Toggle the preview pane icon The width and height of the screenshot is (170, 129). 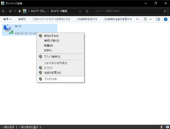[x=158, y=19]
